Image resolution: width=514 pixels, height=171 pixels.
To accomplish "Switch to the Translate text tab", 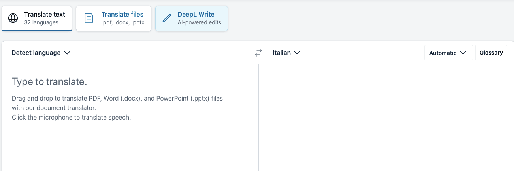I will click(37, 18).
